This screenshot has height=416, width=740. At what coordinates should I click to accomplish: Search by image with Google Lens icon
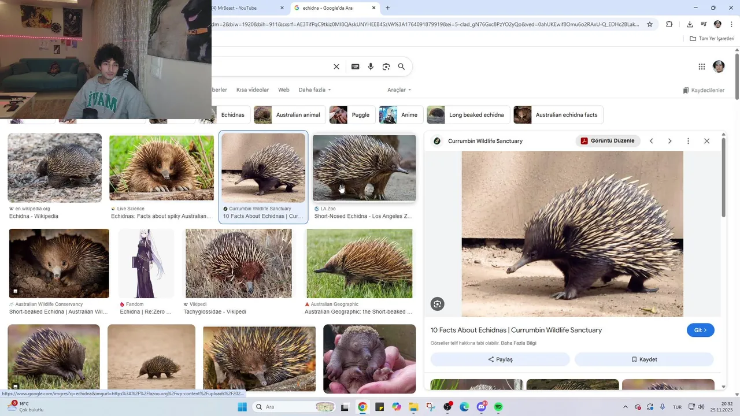tap(386, 66)
